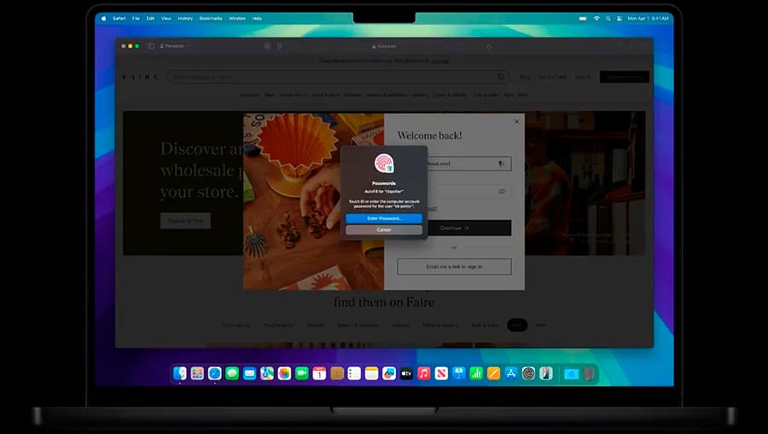
Task: Click the Wi-Fi status icon
Action: pos(596,18)
